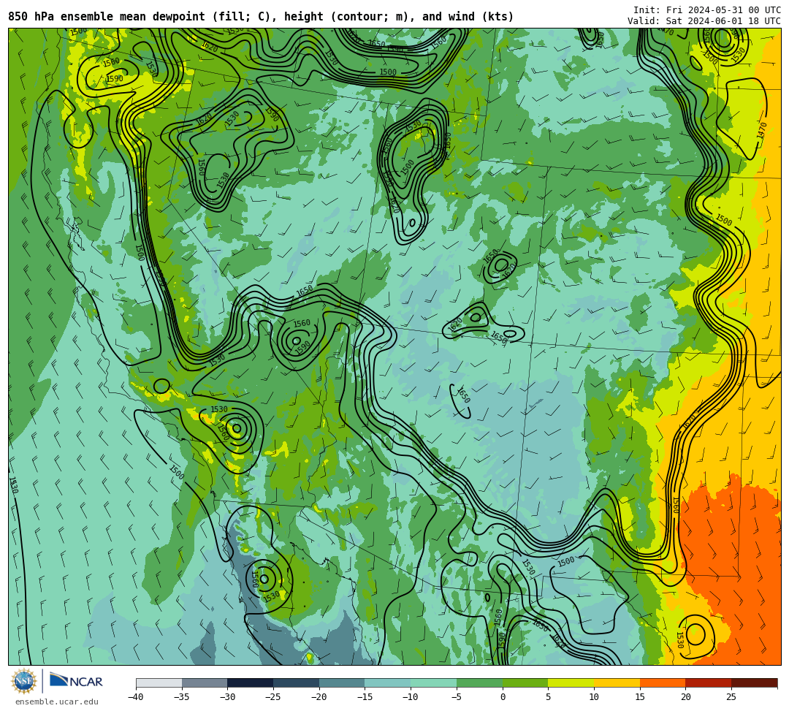Click the Valid: Sat 2024-06-01 18 UTC text
789x711 pixels.
click(704, 21)
